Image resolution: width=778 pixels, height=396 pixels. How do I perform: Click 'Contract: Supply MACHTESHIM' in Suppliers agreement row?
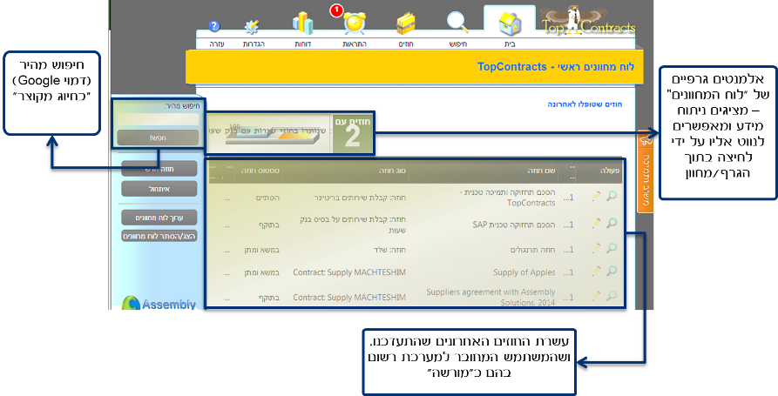tap(349, 298)
